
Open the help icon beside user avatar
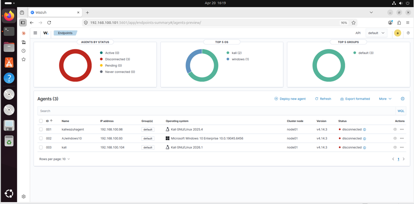pyautogui.click(x=408, y=33)
